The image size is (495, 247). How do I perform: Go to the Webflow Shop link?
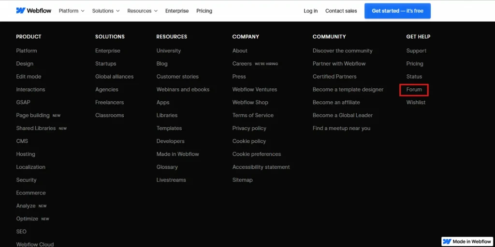[x=250, y=102]
